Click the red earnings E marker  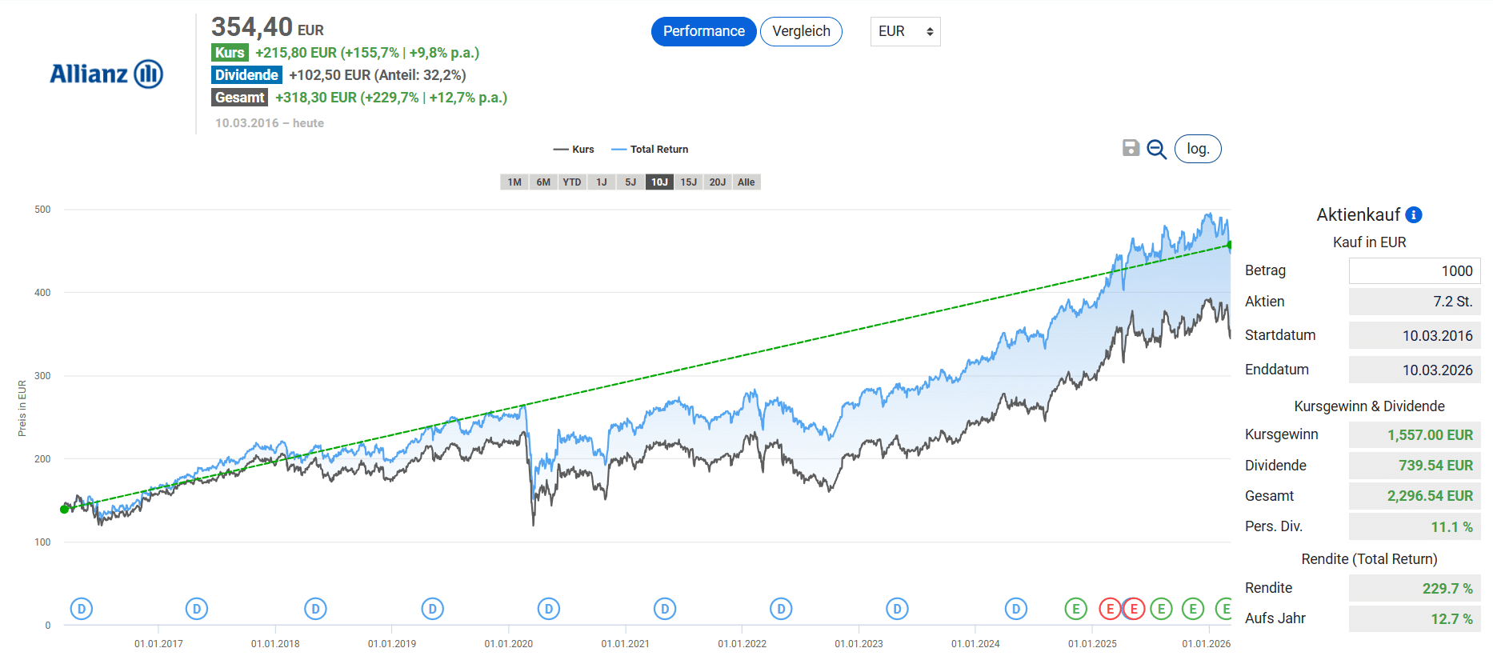tap(1110, 609)
